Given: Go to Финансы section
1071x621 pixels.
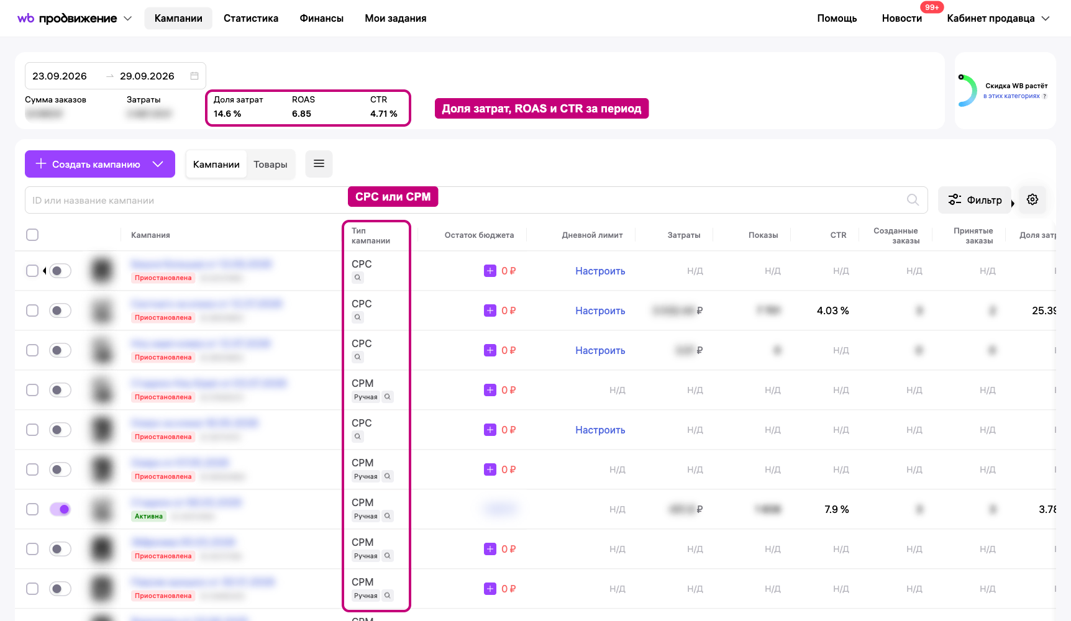Looking at the screenshot, I should click(x=322, y=18).
